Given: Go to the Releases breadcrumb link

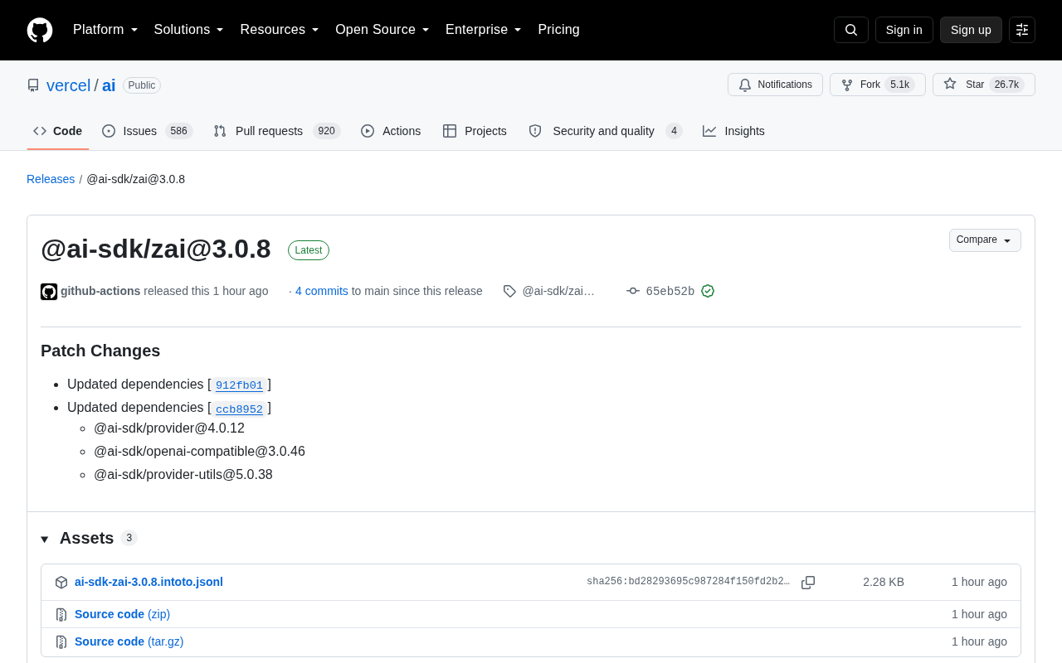Looking at the screenshot, I should 51,179.
